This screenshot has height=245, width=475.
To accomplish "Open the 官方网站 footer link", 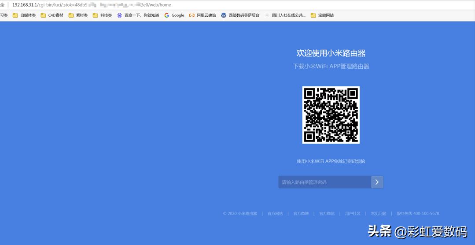I will 275,213.
